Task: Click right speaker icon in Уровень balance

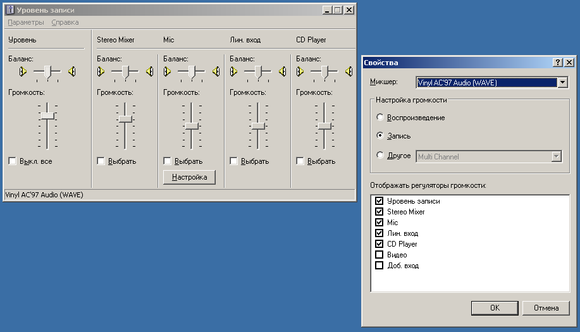Action: pyautogui.click(x=72, y=72)
